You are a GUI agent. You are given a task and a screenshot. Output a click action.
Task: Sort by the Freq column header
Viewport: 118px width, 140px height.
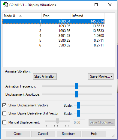click(56, 16)
